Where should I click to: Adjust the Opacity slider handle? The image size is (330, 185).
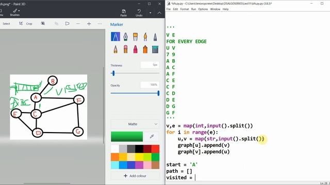pyautogui.click(x=158, y=93)
